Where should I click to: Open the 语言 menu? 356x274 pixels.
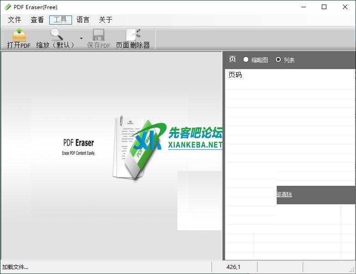pos(83,20)
